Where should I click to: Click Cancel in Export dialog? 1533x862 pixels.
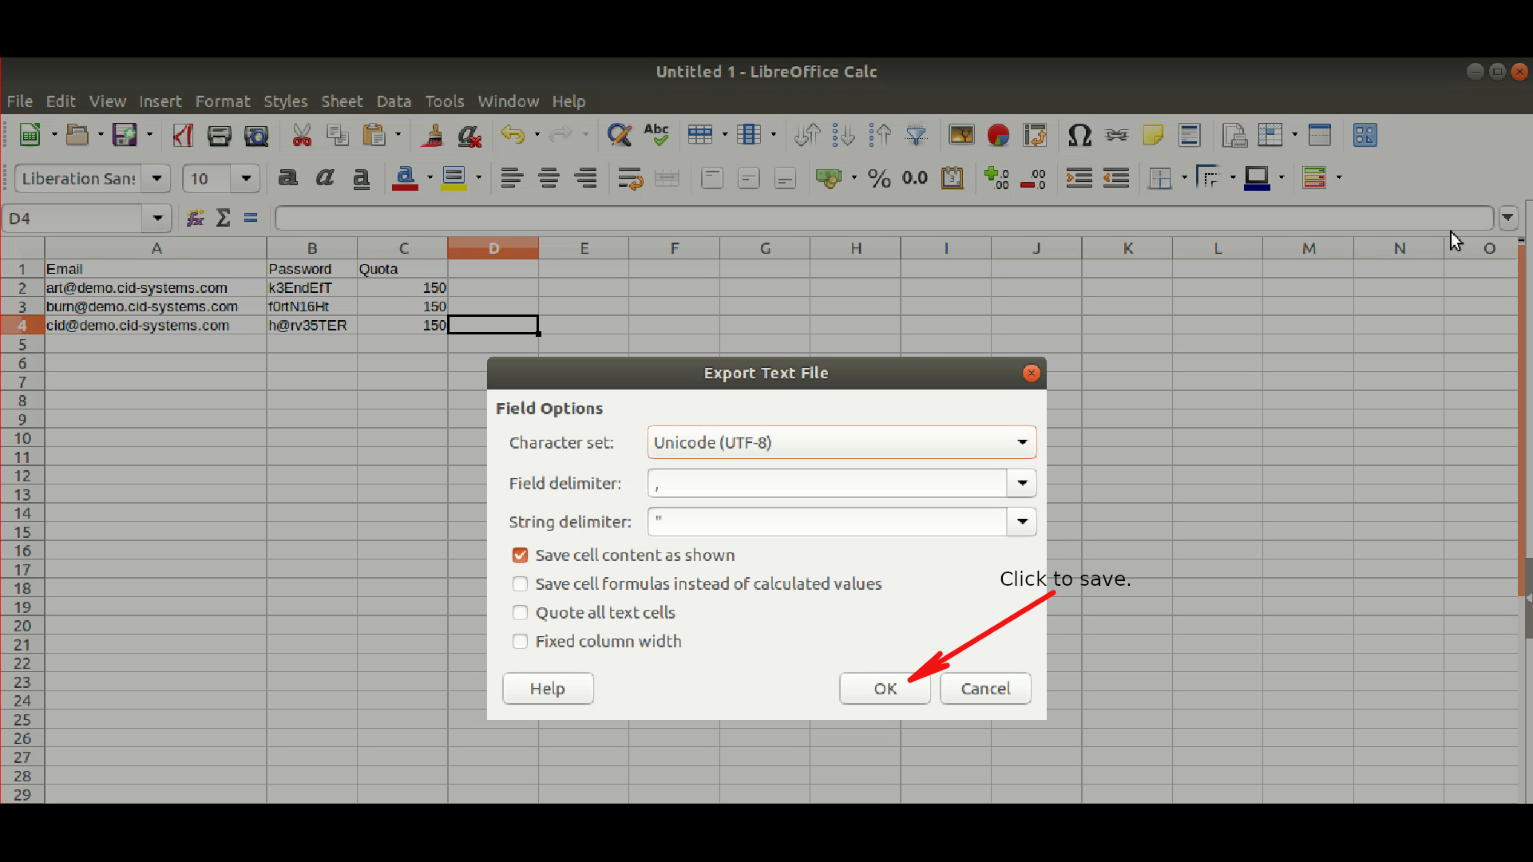point(985,688)
